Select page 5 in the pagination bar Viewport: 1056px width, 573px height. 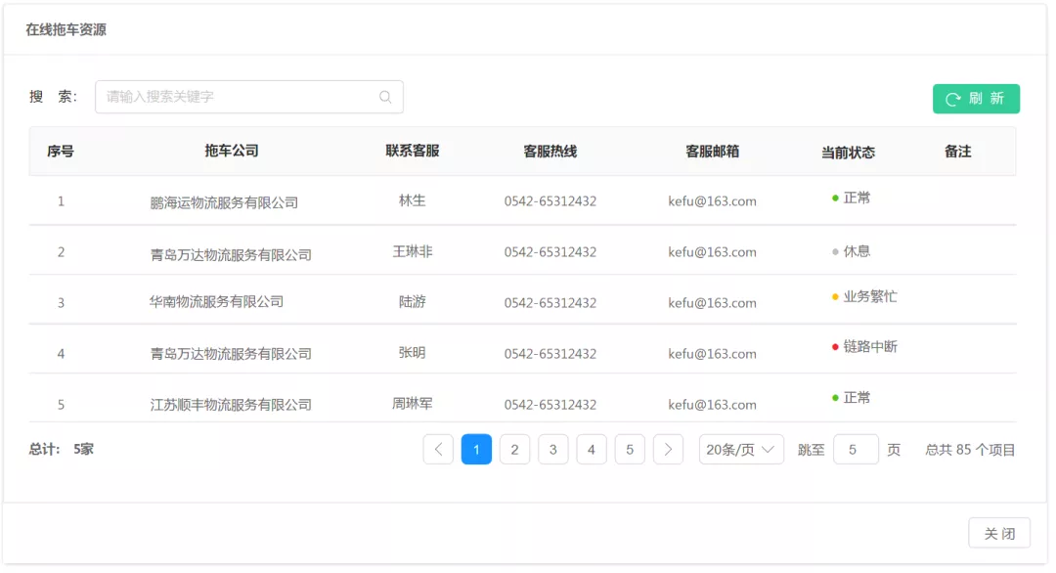(630, 449)
